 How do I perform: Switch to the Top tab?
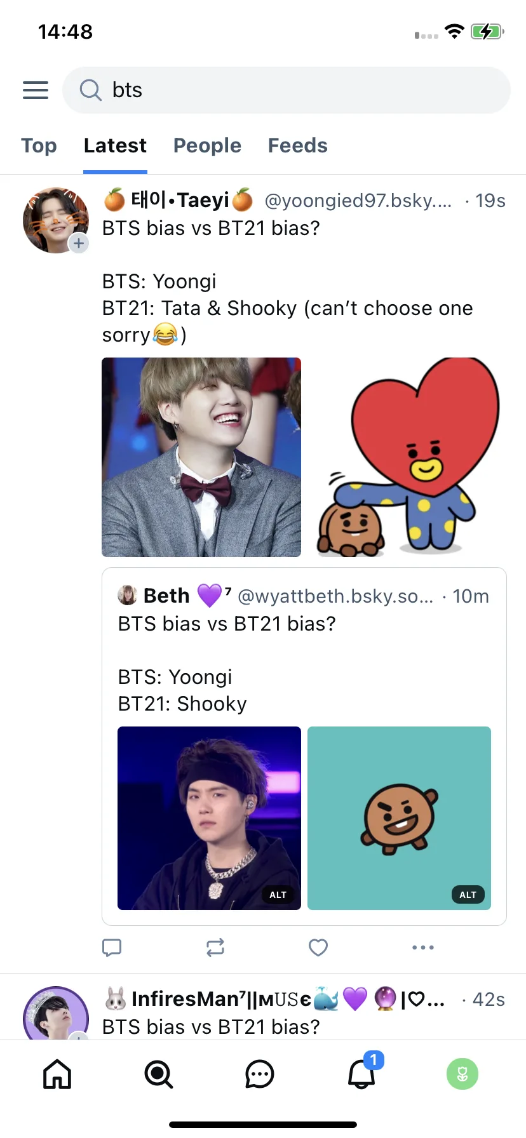pos(39,145)
